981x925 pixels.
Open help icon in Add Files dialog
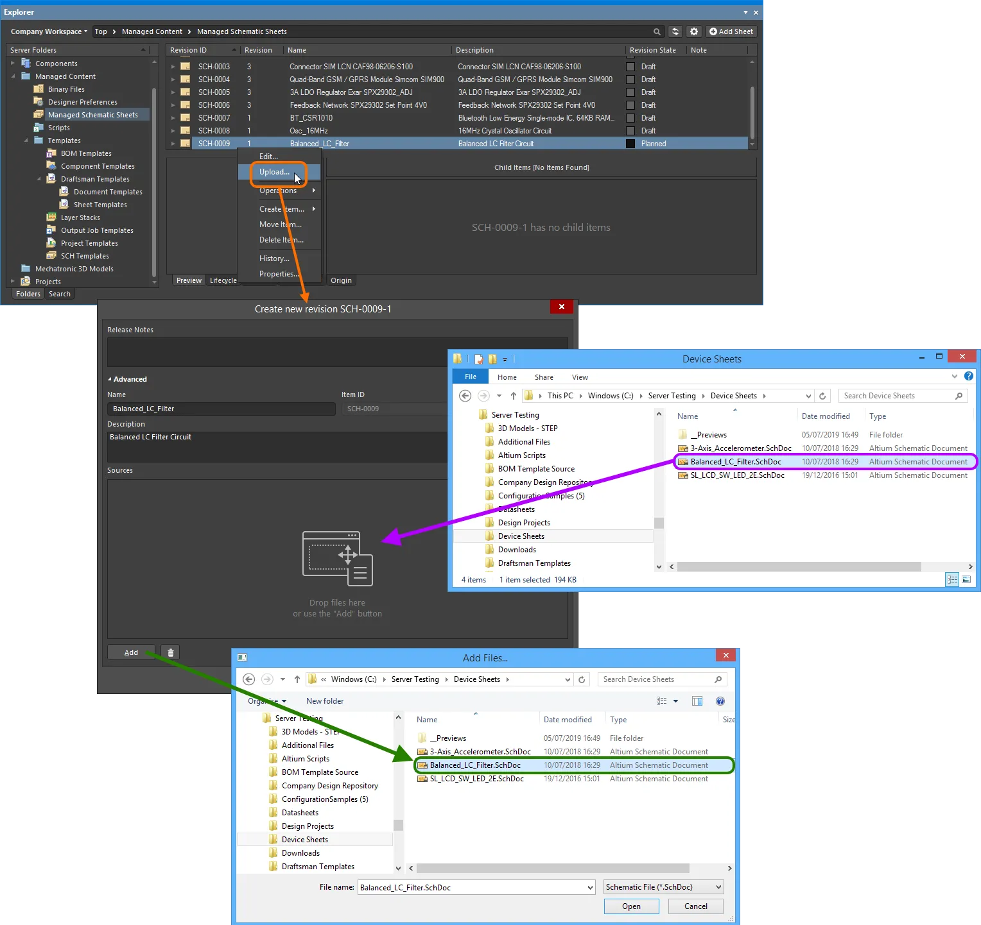tap(720, 701)
